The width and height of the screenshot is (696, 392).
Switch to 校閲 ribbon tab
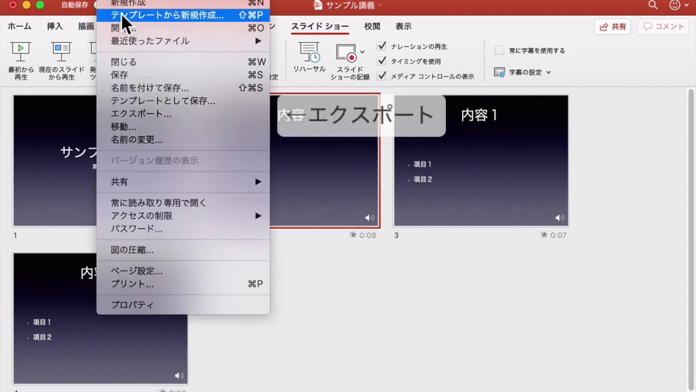(x=372, y=26)
